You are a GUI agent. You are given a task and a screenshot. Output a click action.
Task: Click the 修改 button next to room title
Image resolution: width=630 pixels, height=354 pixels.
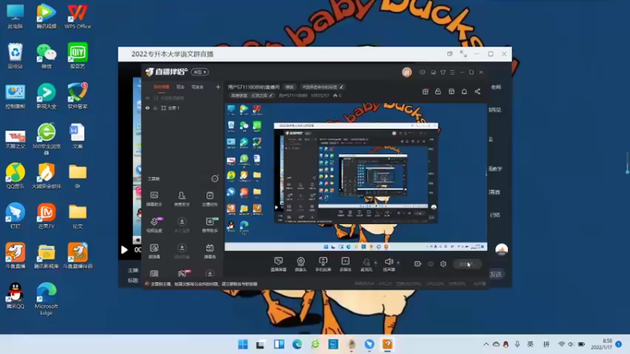289,87
